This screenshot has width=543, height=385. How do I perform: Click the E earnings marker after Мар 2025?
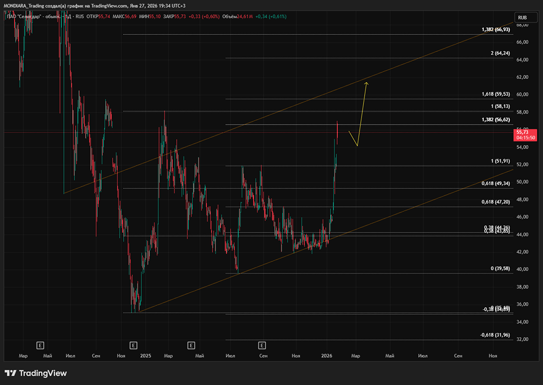pyautogui.click(x=191, y=345)
